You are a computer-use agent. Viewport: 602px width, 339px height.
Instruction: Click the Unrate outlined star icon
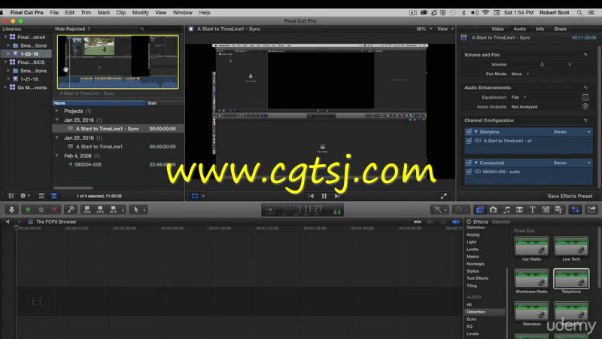(41, 210)
